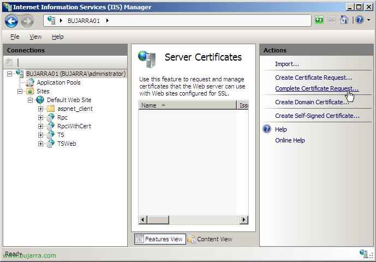Go back with the blue Back arrow
Viewport: 376px width, 262px height.
coord(11,21)
